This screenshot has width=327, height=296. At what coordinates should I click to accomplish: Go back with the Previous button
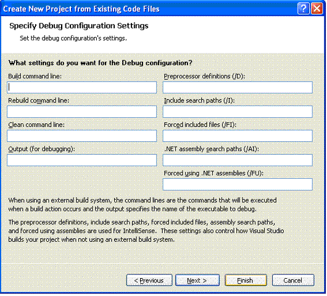coord(149,280)
